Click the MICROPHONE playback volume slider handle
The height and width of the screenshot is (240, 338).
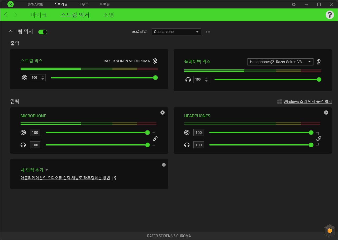coord(147,145)
